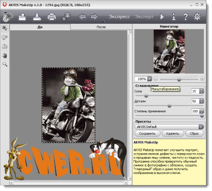This screenshot has height=191, width=212.
Task: Redo the action with the right arrow
Action: pos(94,17)
